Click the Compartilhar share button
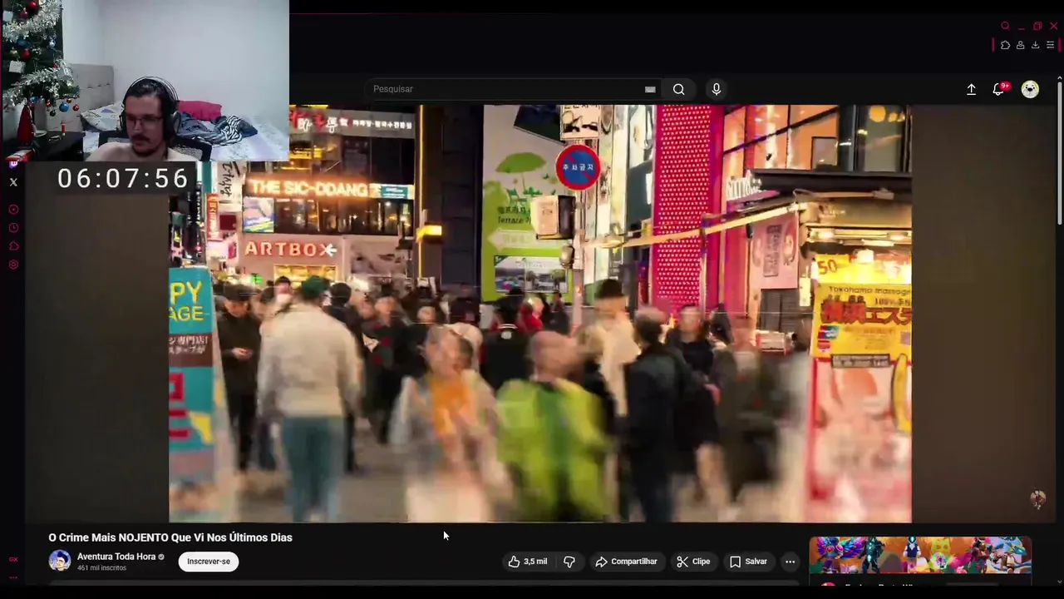Image resolution: width=1064 pixels, height=599 pixels. pyautogui.click(x=626, y=562)
